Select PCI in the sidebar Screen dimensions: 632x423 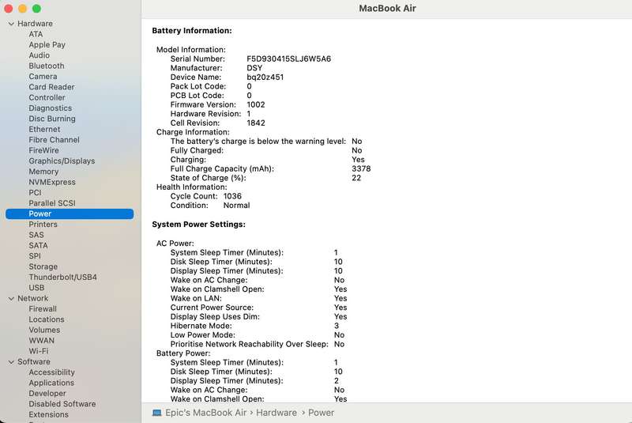(x=35, y=192)
